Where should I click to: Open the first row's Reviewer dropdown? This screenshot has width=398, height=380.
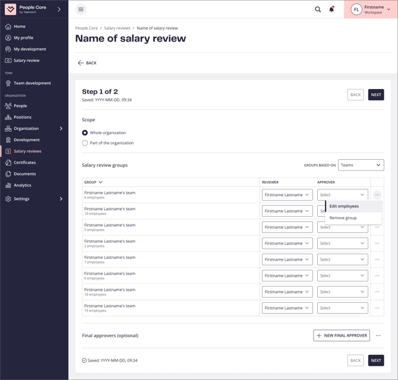click(287, 195)
